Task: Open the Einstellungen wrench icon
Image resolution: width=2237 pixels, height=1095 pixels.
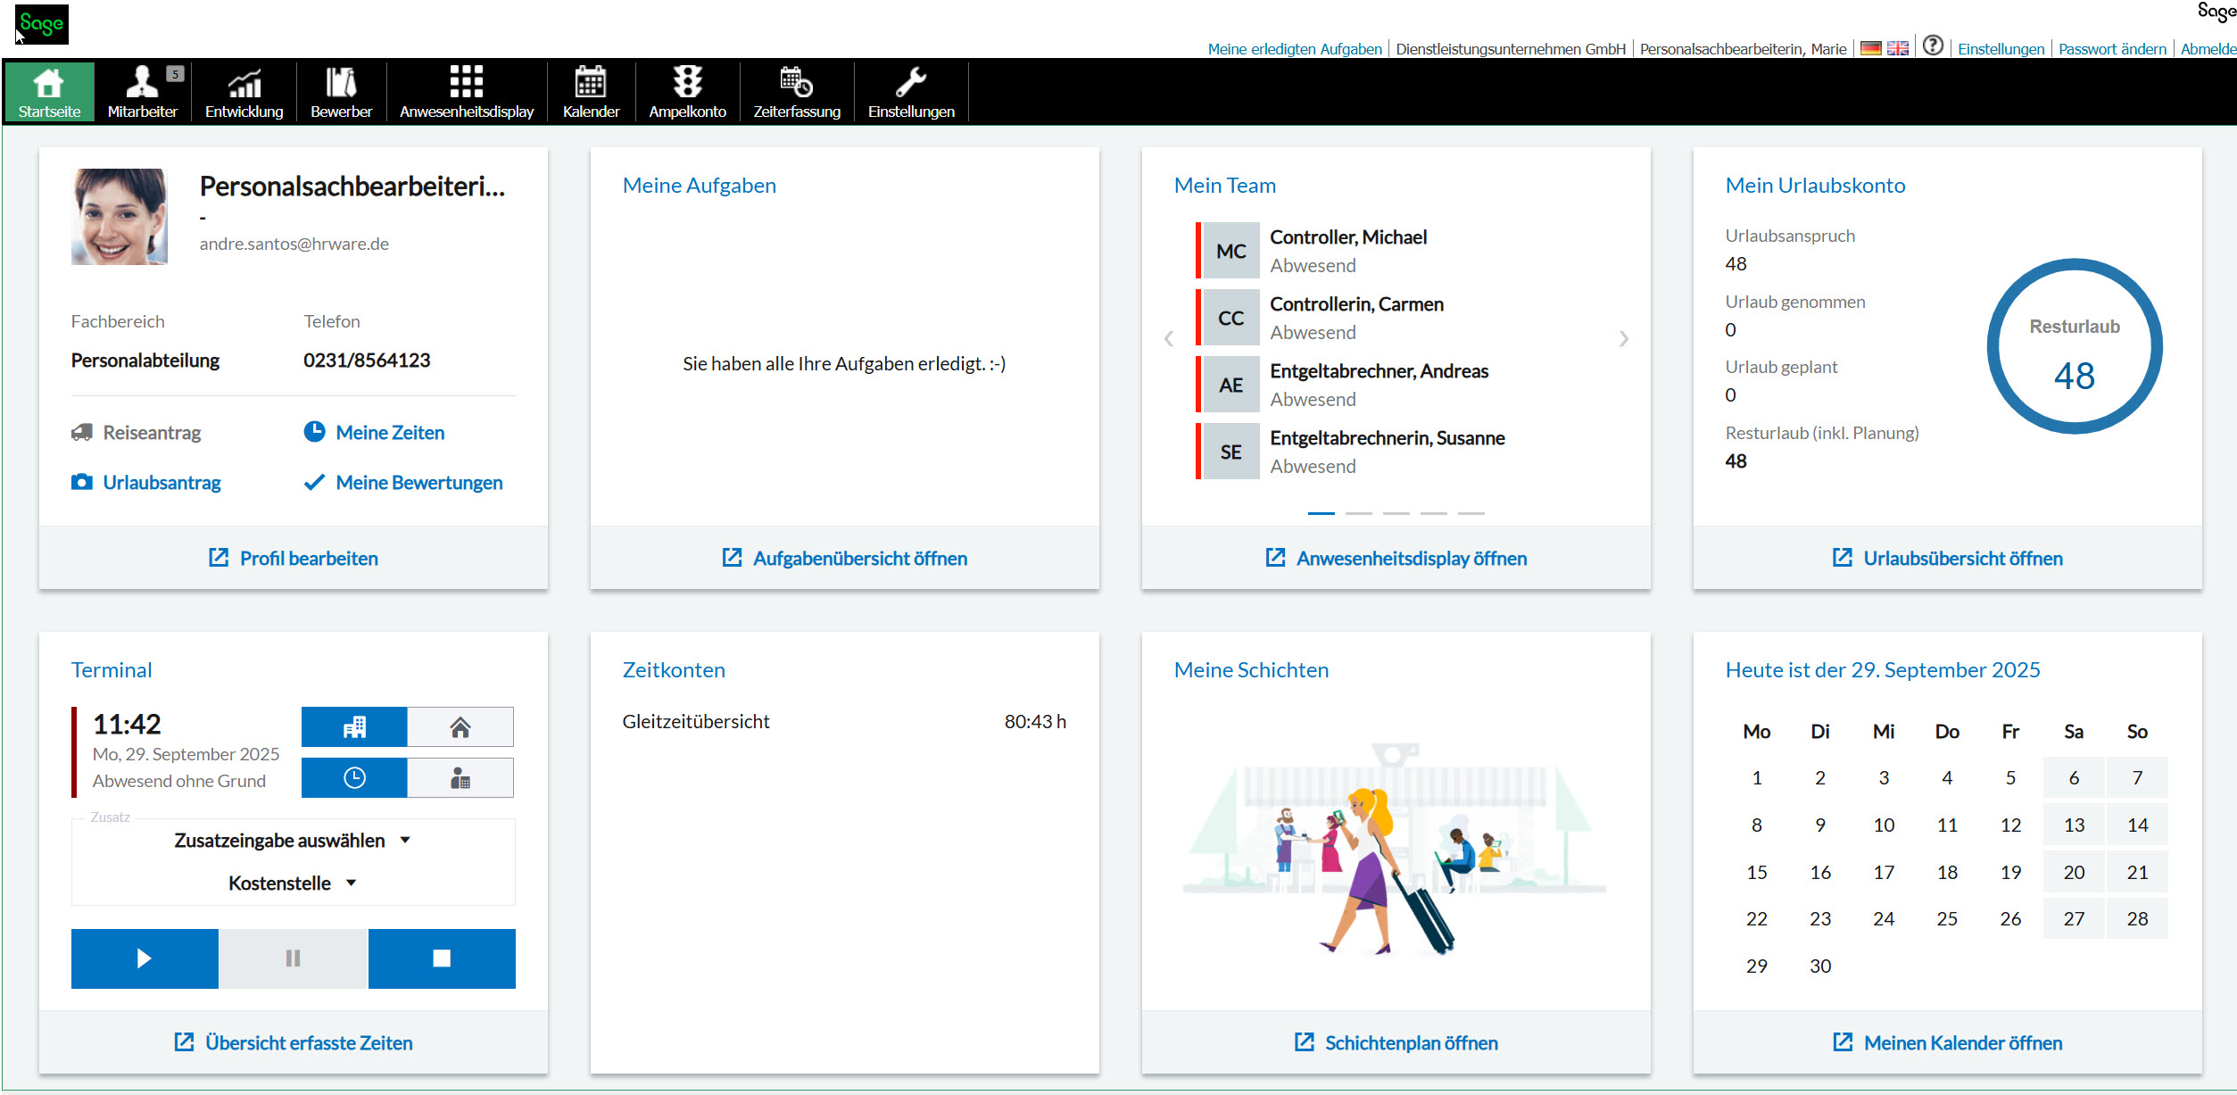Action: 911,82
